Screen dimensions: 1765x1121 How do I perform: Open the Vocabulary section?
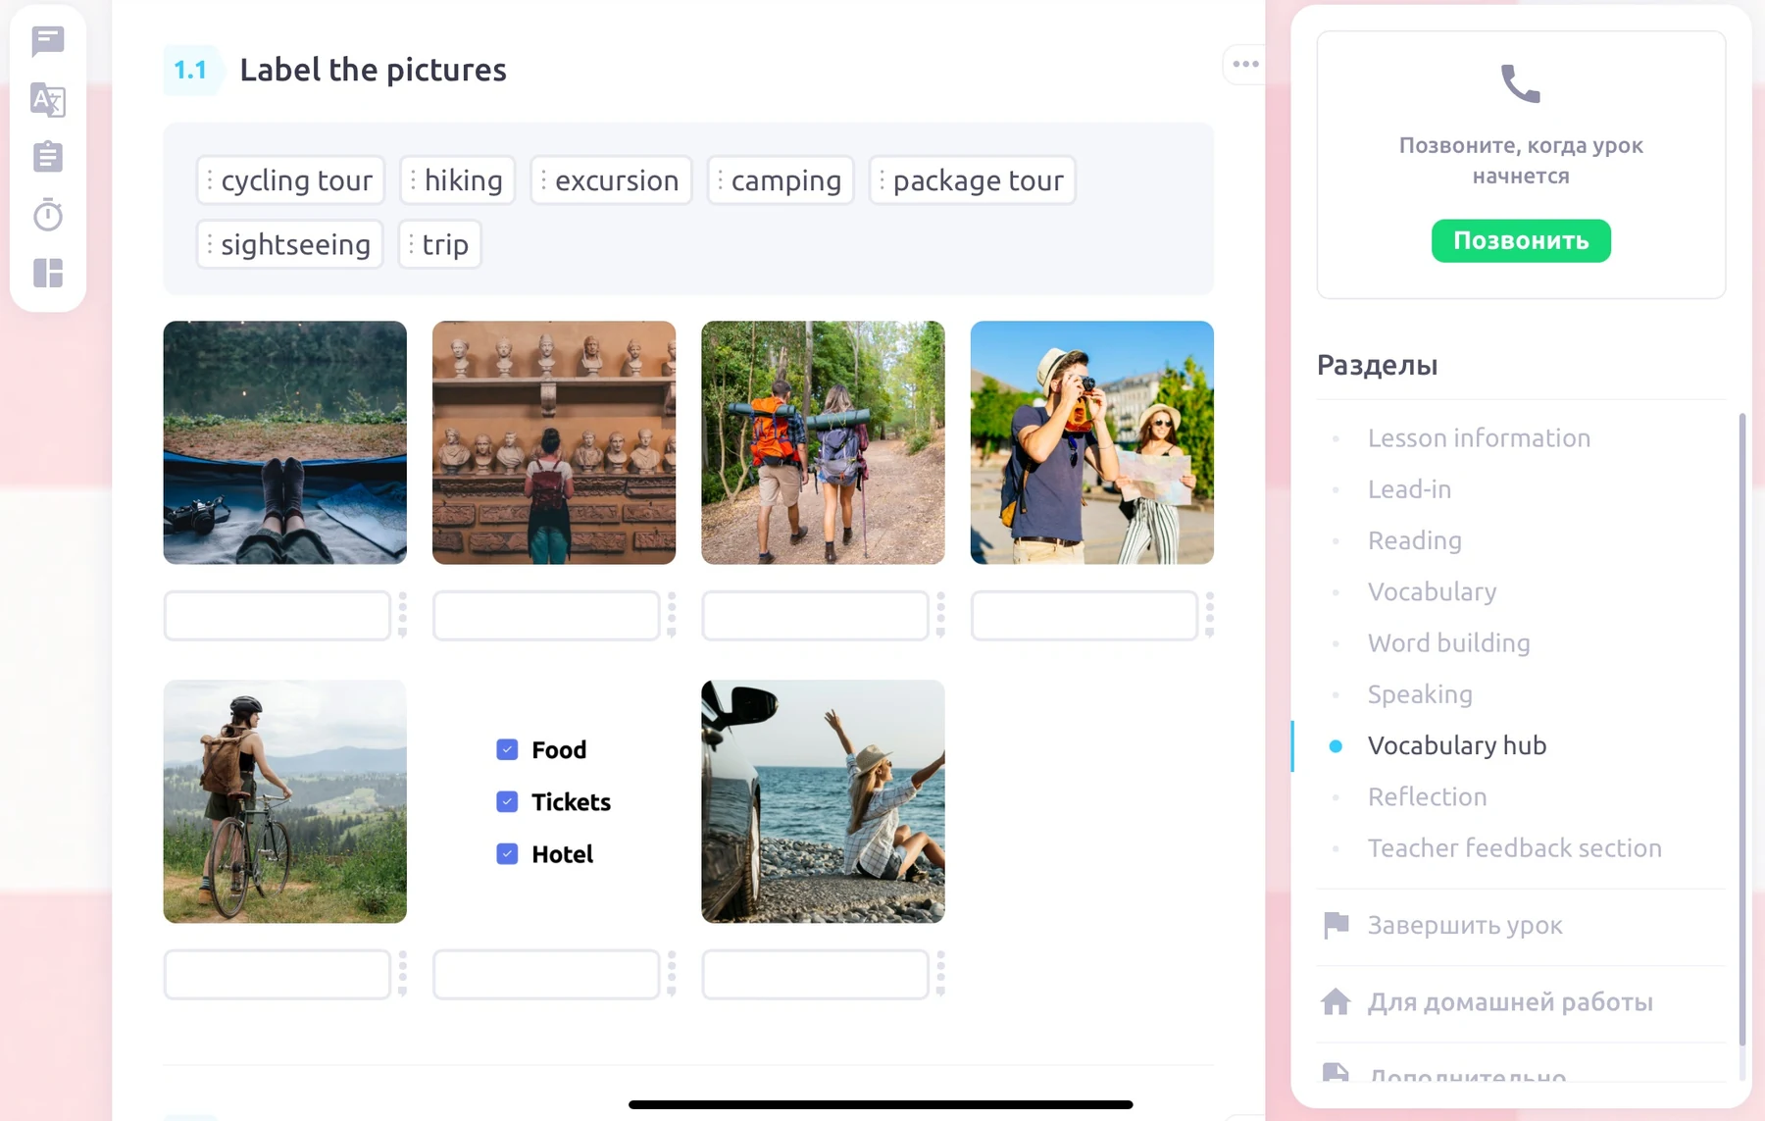pos(1432,591)
